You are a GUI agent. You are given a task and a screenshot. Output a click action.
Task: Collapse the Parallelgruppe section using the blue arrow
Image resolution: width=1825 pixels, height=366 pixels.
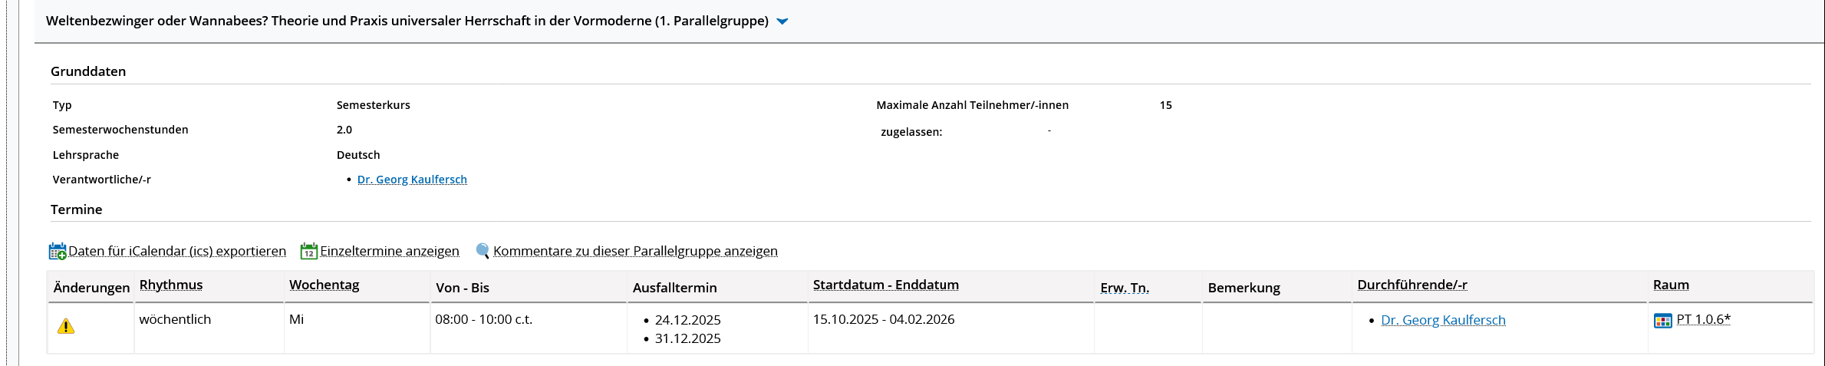(x=782, y=21)
